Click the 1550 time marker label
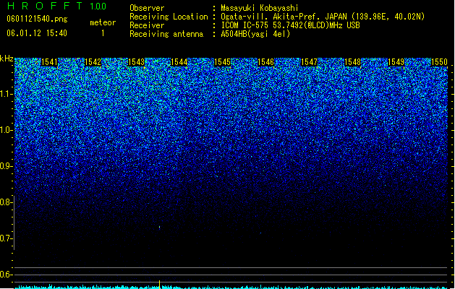Viewport: 455px width, 289px height. click(439, 62)
